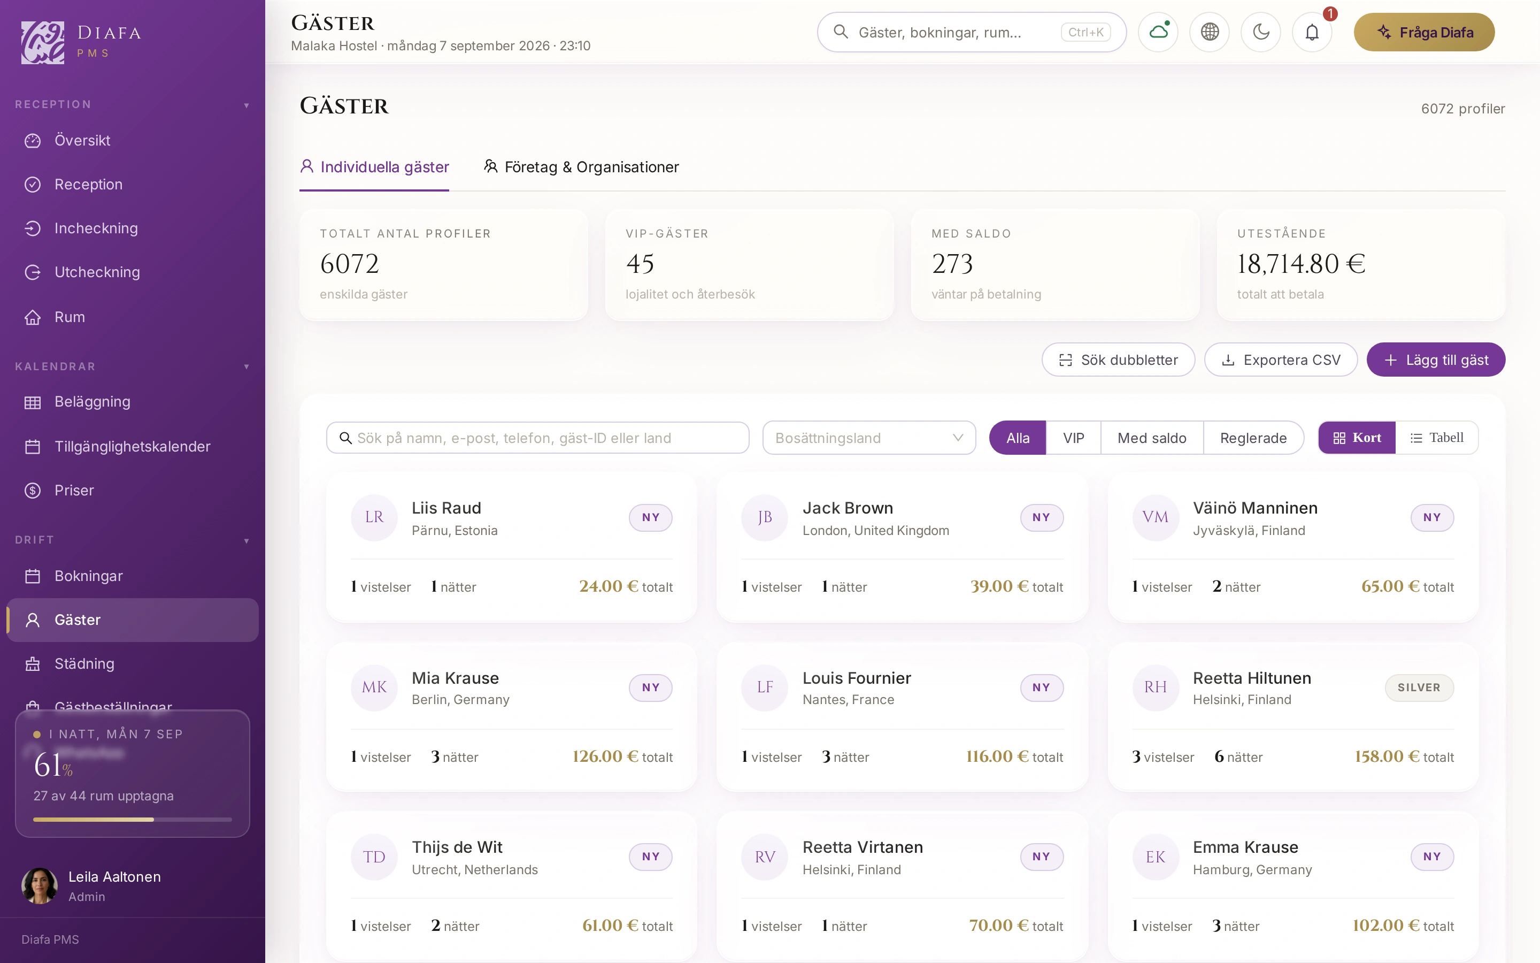The image size is (1540, 963).
Task: Open Priser sidebar item
Action: 133,491
